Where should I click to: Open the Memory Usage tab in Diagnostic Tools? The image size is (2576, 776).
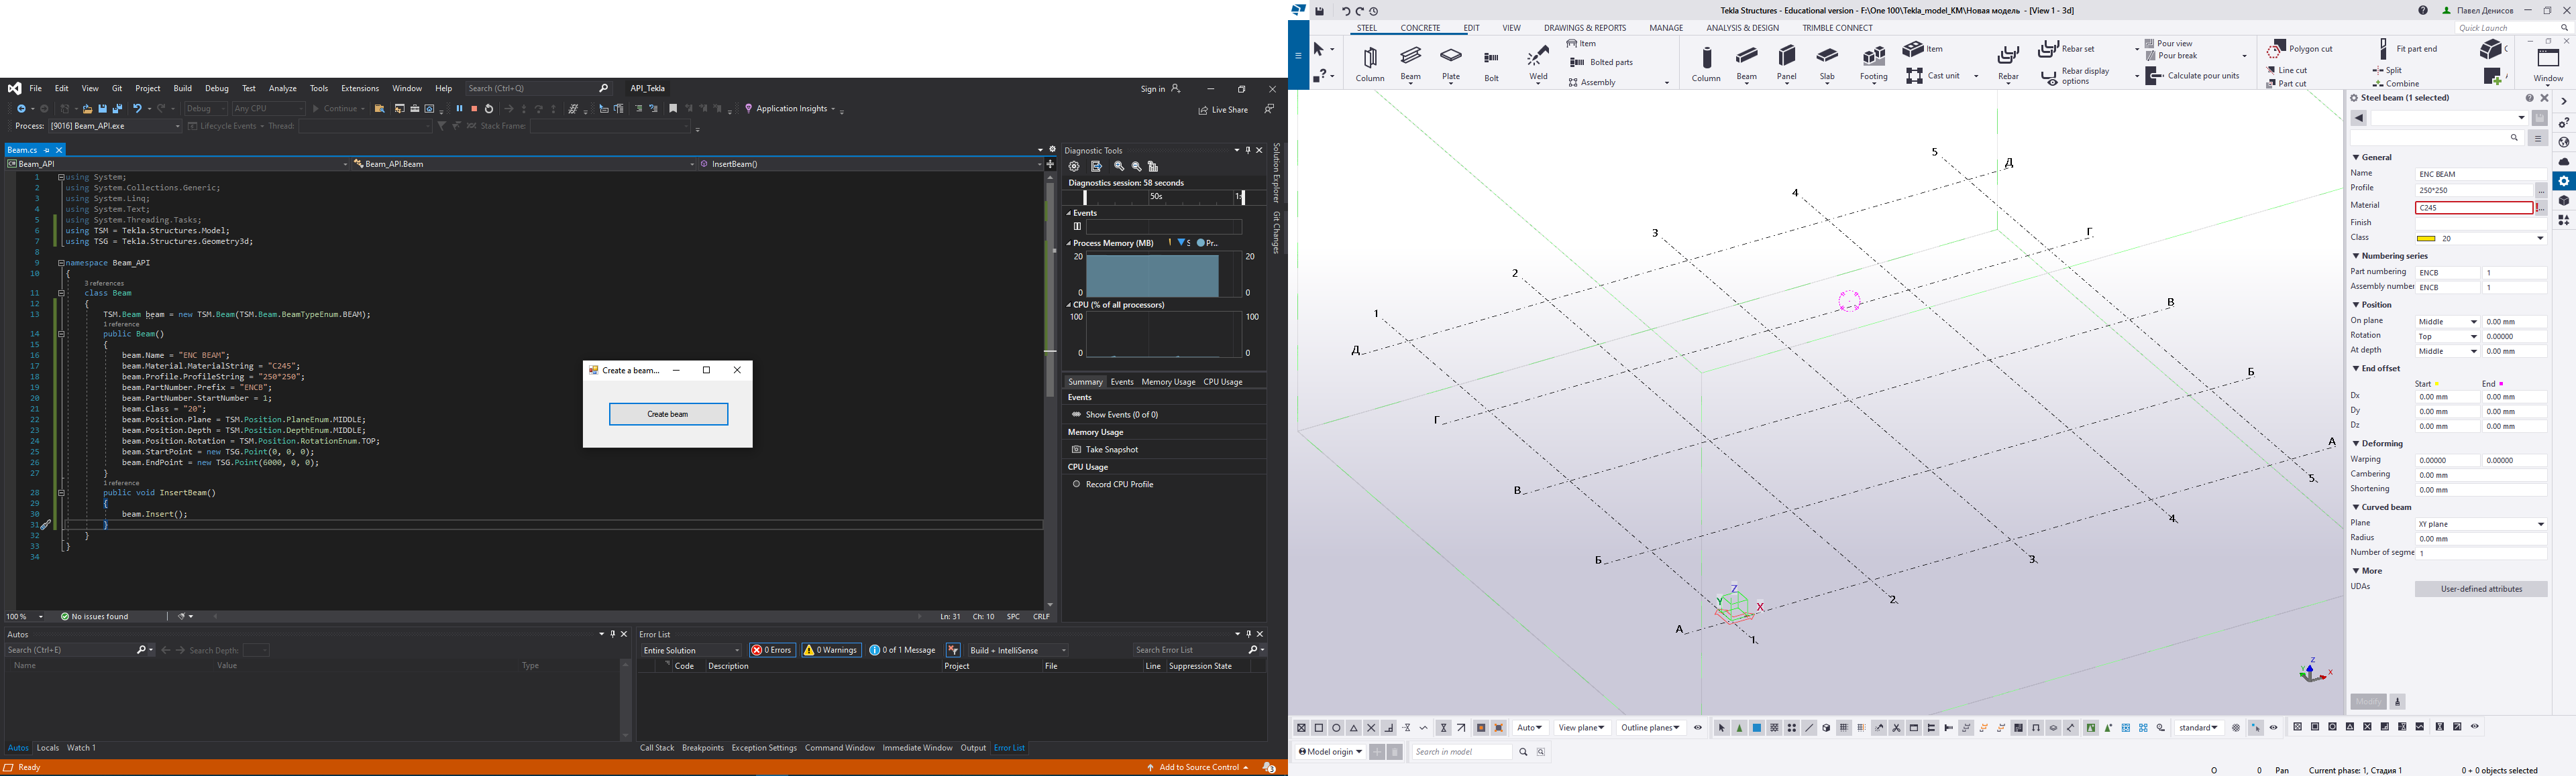[1168, 381]
